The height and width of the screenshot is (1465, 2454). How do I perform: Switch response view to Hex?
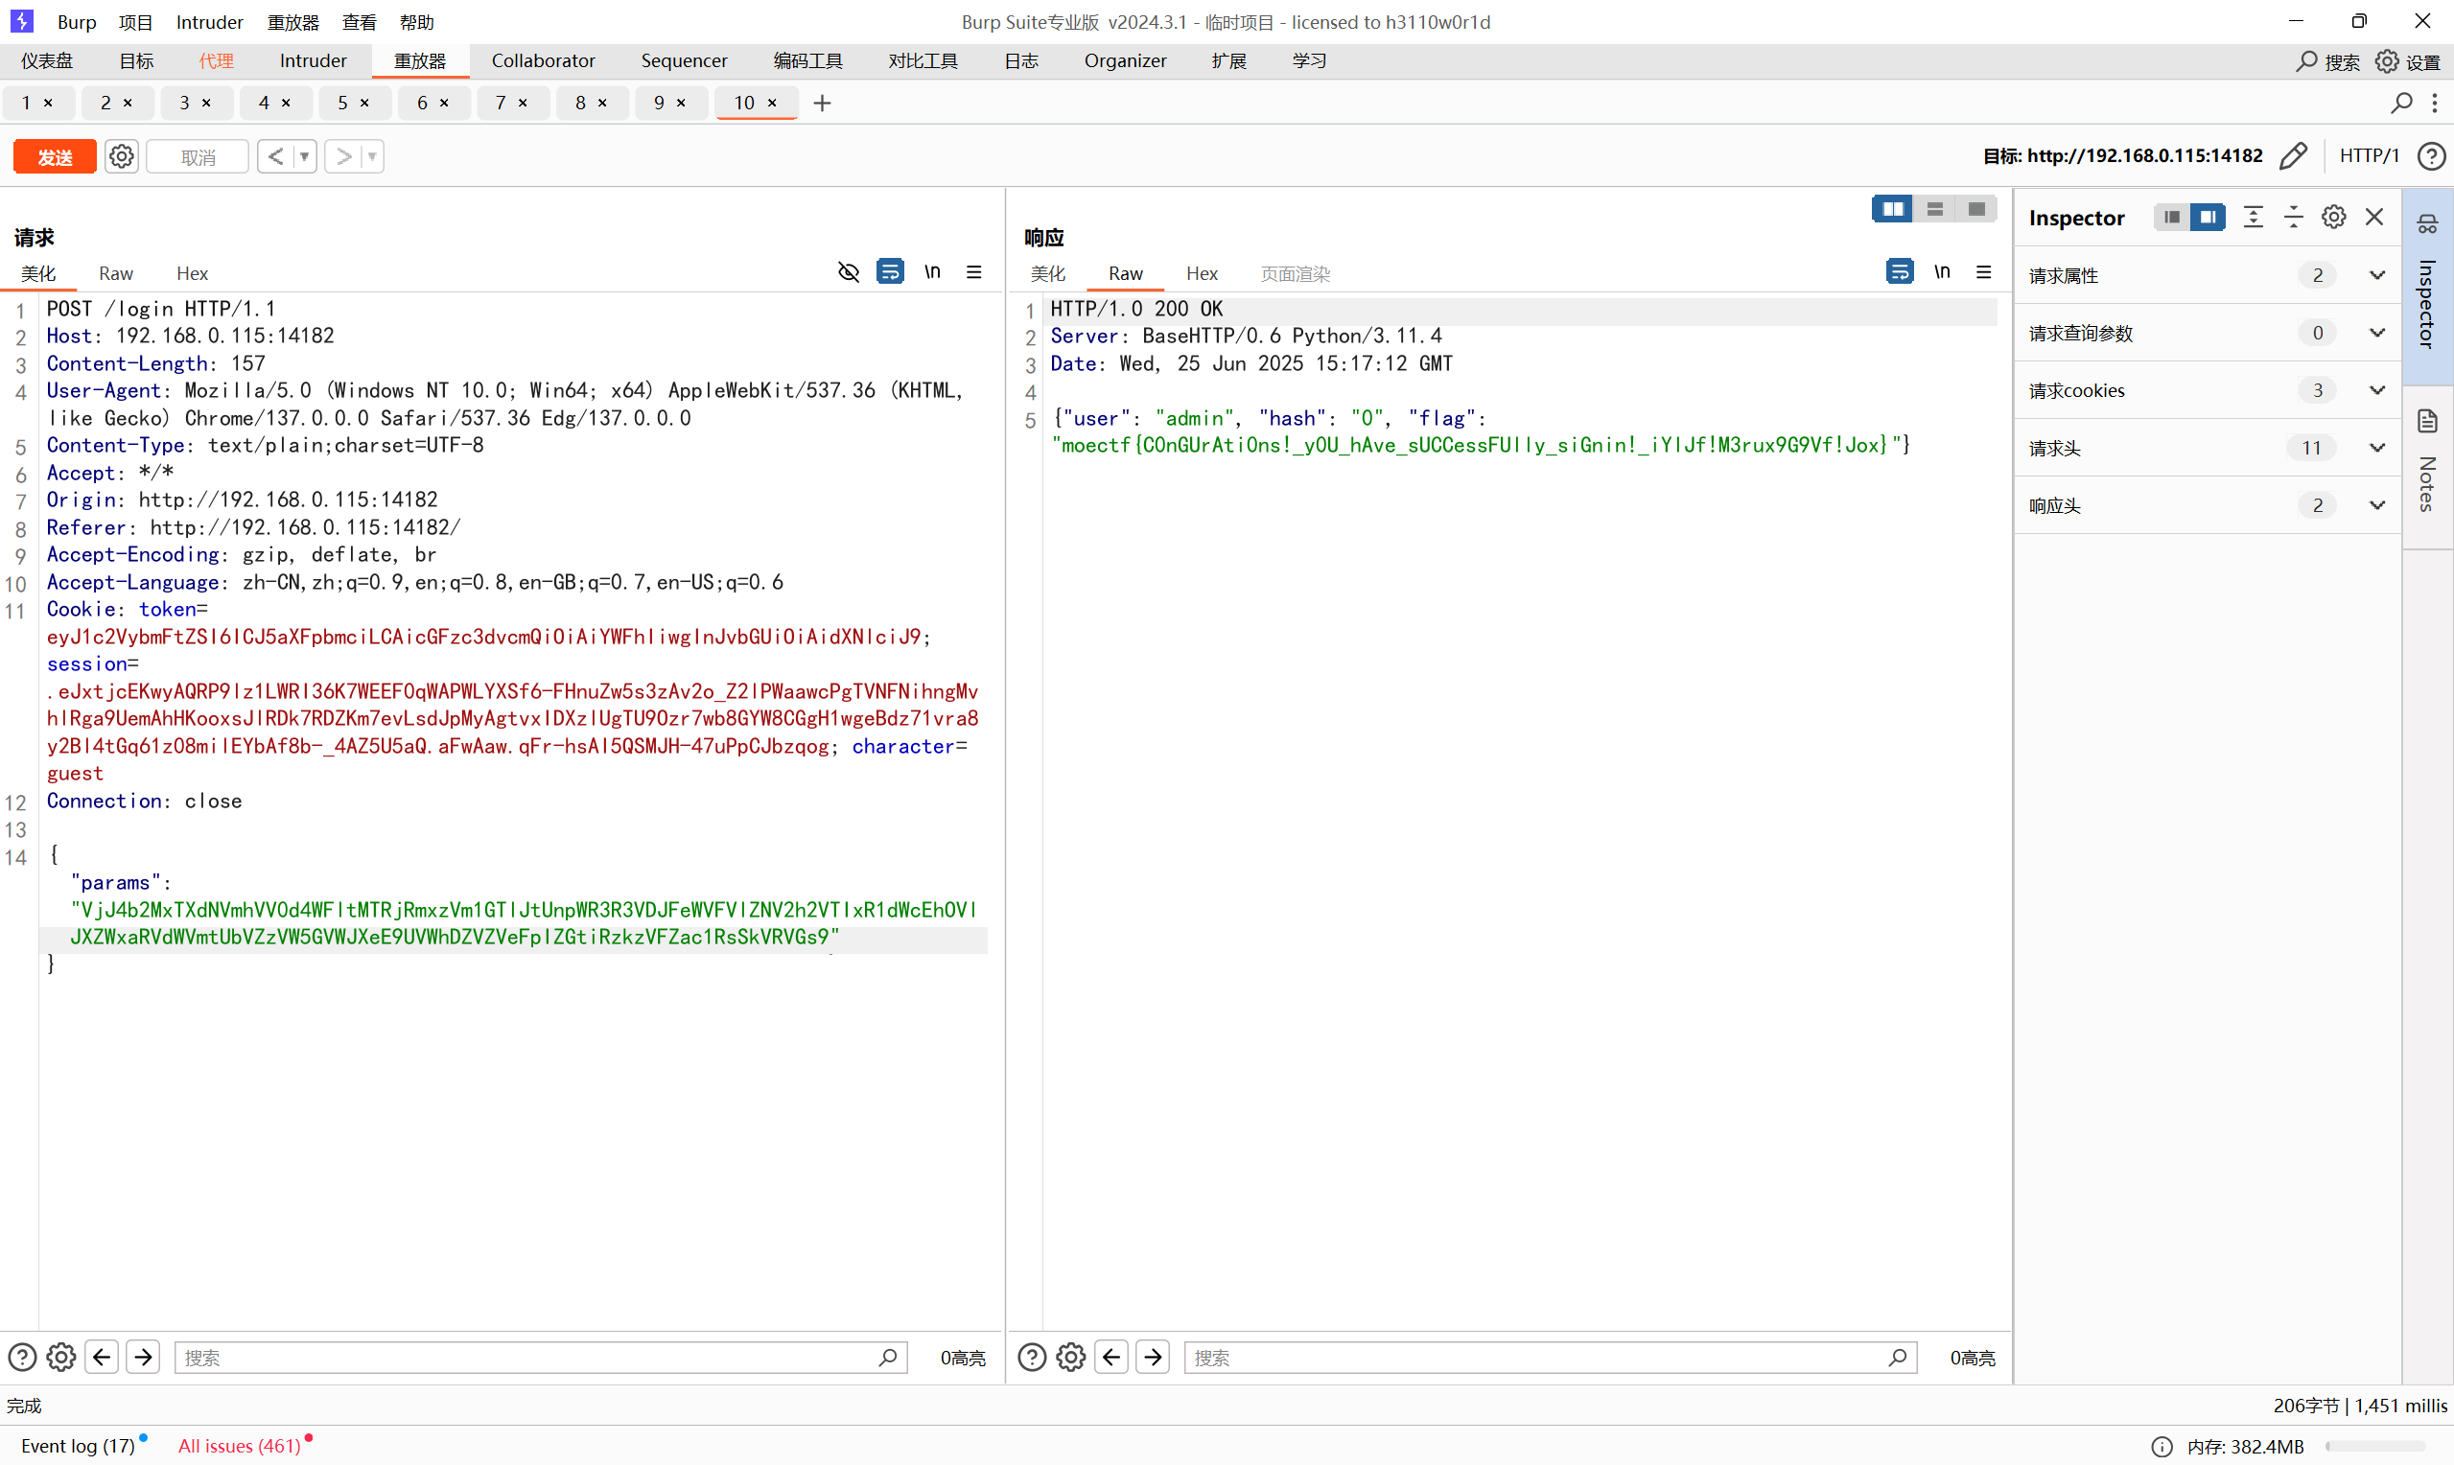(1202, 273)
